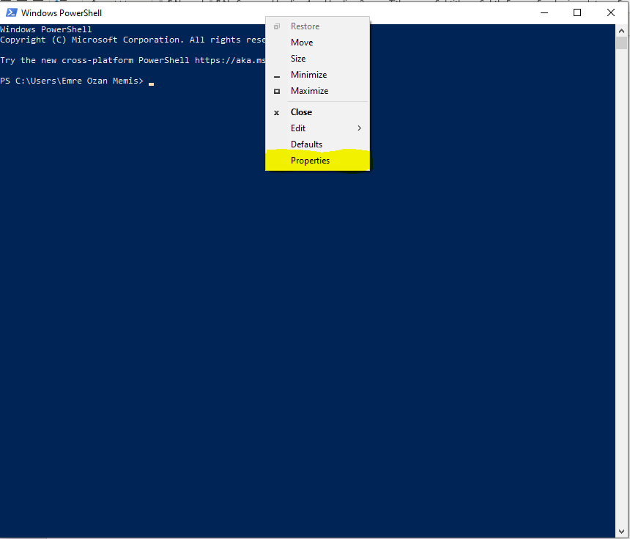Viewport: 630px width, 539px height.
Task: Click the first 'Windows PowerShell' console output line
Action: click(46, 29)
